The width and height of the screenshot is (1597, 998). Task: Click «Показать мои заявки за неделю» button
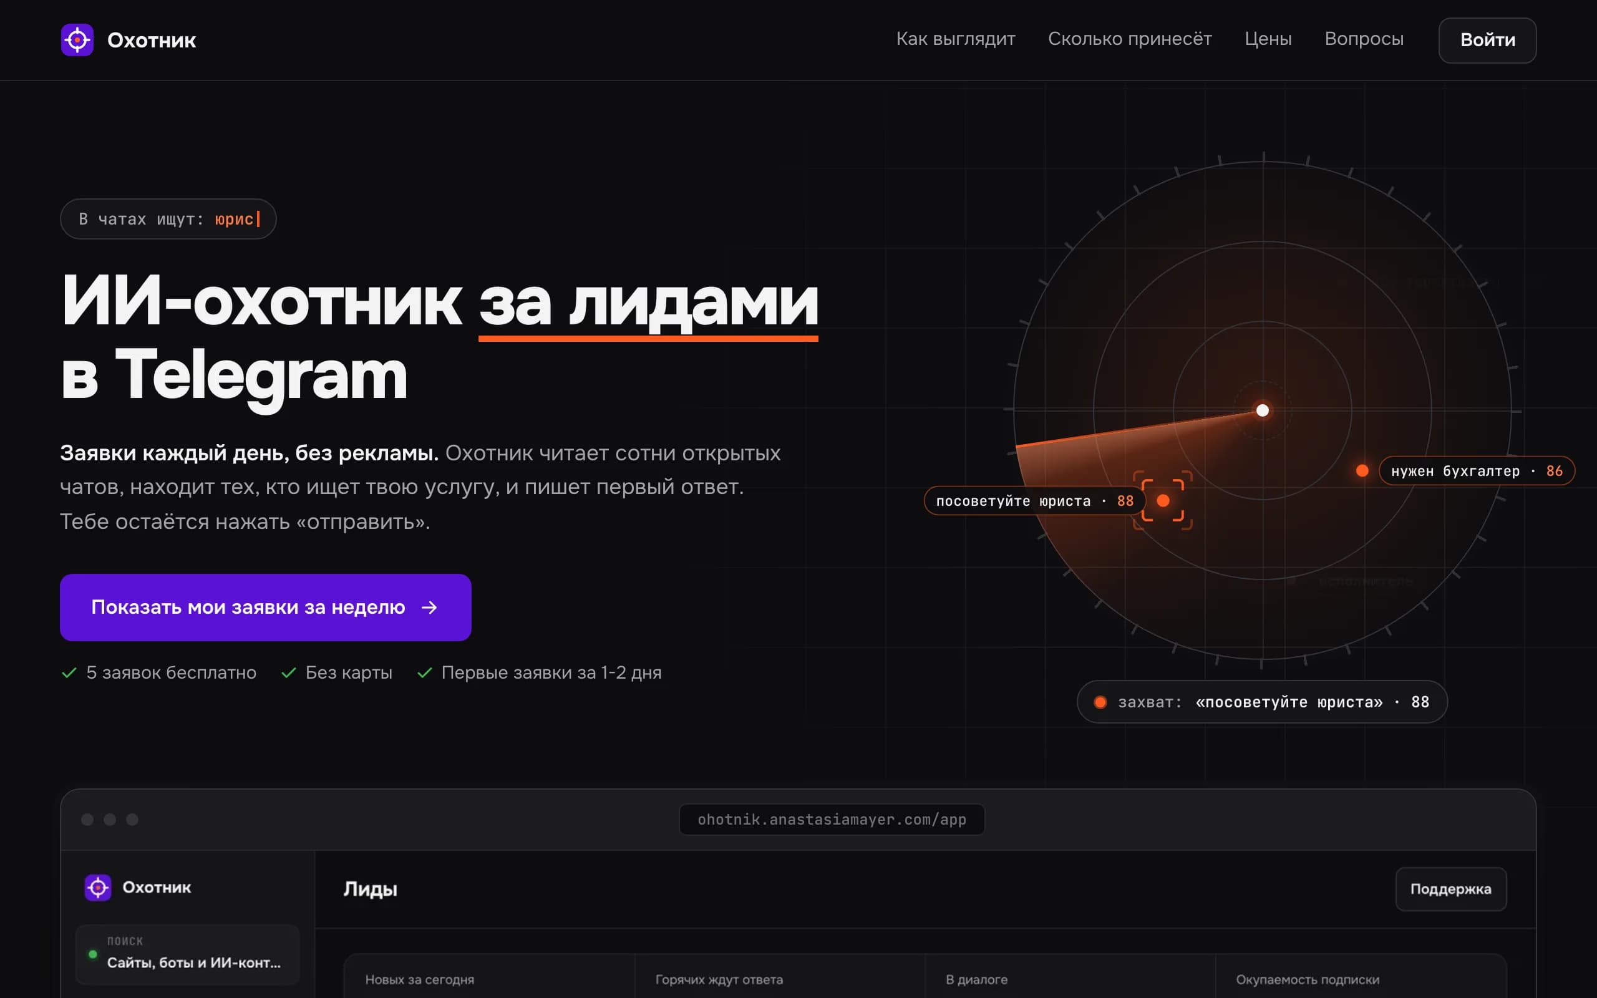click(x=265, y=606)
